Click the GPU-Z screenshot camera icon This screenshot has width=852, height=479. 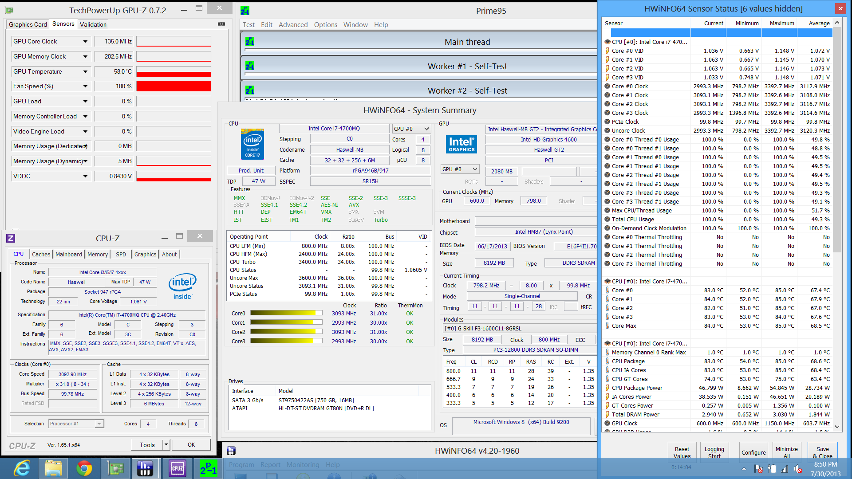pos(221,24)
